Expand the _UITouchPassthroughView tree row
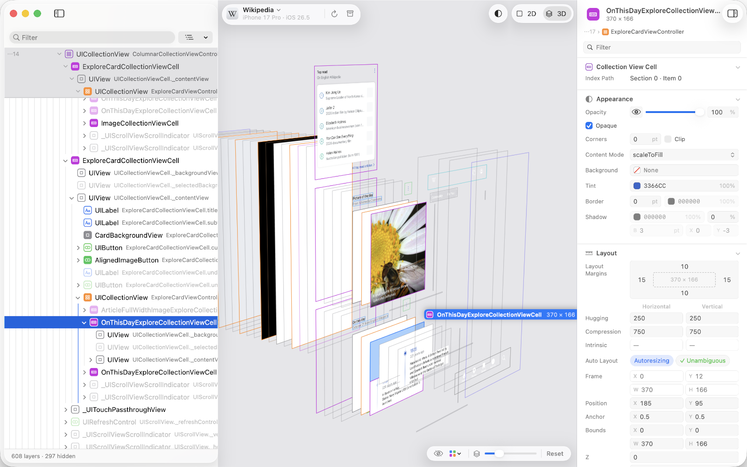Image resolution: width=747 pixels, height=467 pixels. (x=66, y=410)
